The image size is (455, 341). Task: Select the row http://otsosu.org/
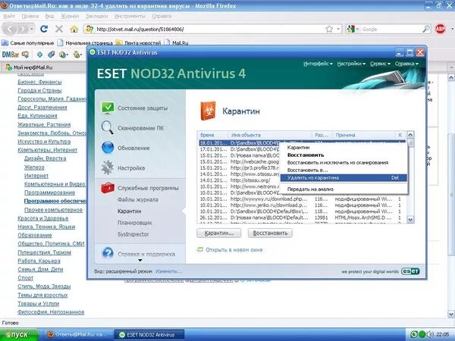coord(249,180)
